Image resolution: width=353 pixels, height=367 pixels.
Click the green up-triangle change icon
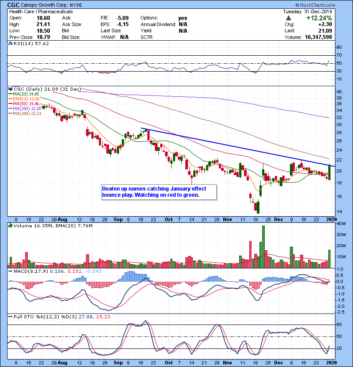point(289,18)
